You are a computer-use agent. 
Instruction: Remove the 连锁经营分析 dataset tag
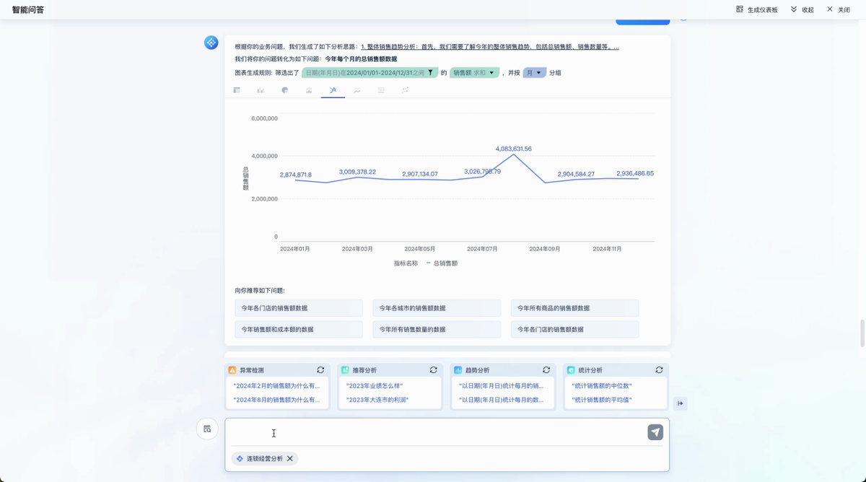point(290,459)
